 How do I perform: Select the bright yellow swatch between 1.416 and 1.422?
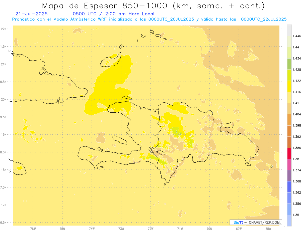[289, 86]
